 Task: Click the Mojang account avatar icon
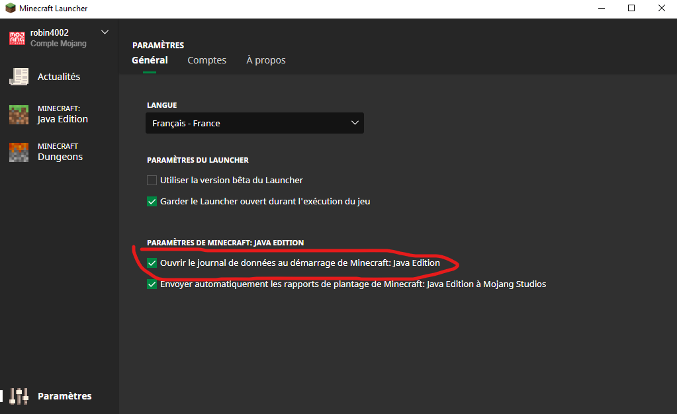[17, 38]
